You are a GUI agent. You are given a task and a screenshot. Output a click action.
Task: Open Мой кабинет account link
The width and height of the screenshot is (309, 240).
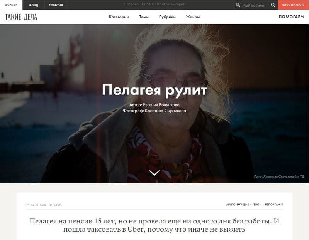click(254, 5)
